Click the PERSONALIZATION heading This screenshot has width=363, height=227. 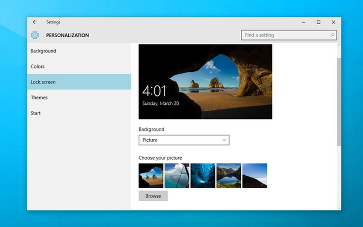pos(67,35)
